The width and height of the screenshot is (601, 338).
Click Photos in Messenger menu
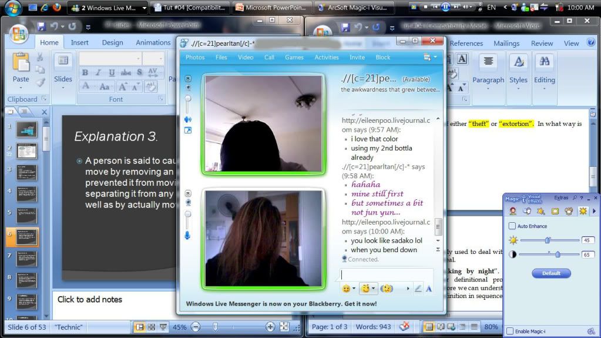195,58
